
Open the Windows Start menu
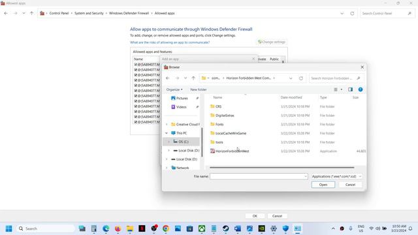8,228
